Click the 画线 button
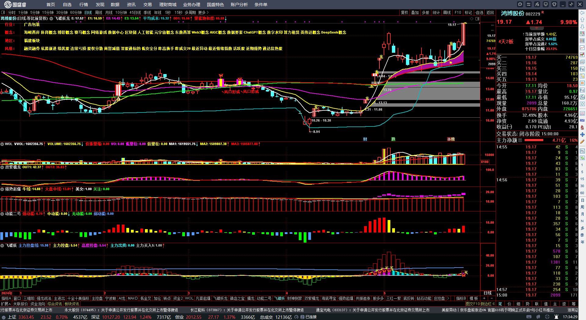 tap(447, 12)
